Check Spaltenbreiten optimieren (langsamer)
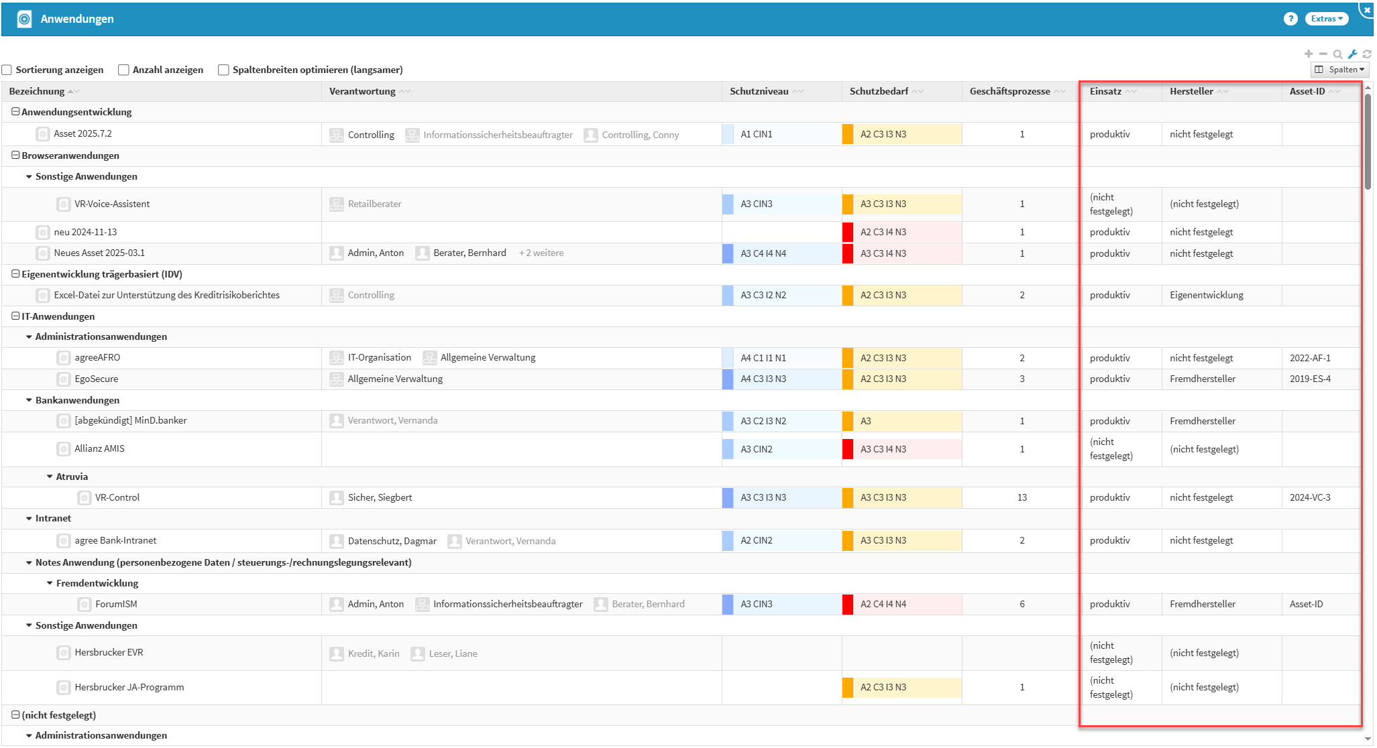Image resolution: width=1377 pixels, height=748 pixels. tap(223, 70)
